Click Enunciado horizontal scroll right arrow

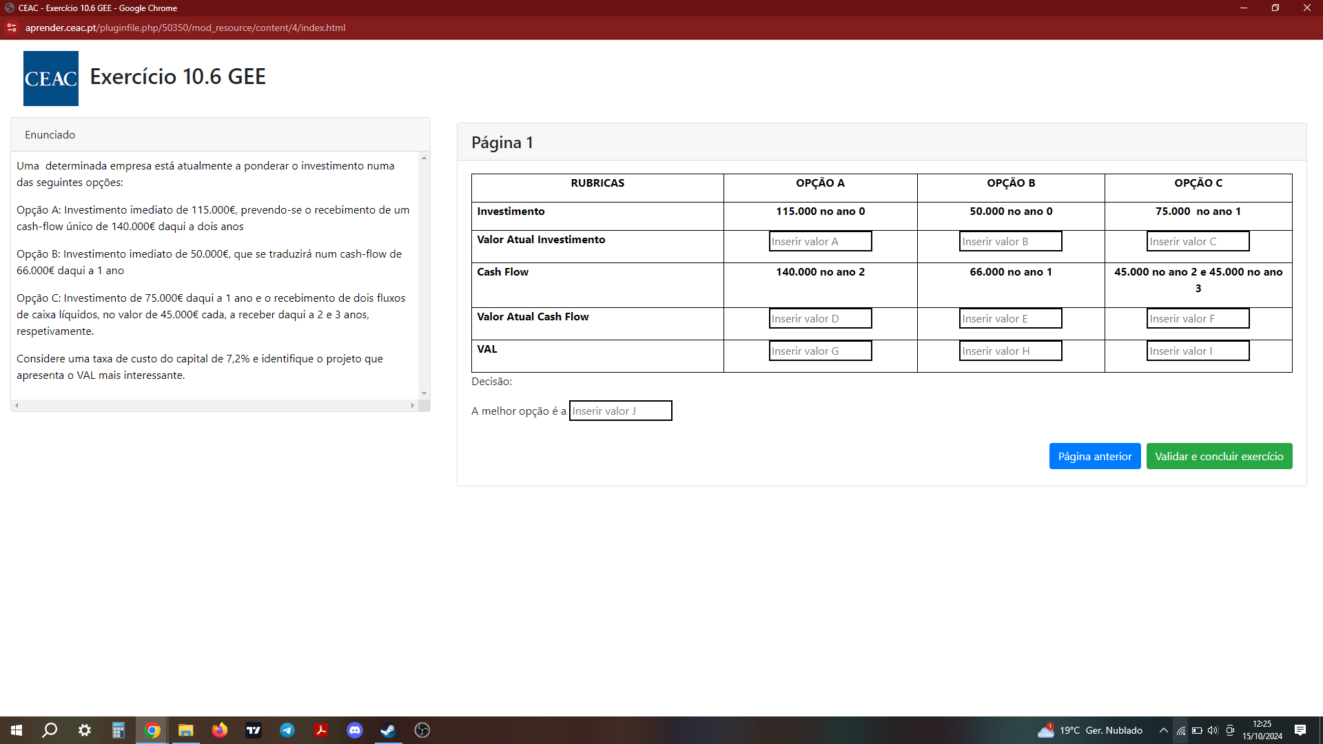tap(413, 405)
